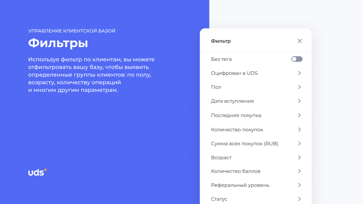Click the Фильтры slide heading
Viewport: 363px width, 204px height.
[58, 43]
